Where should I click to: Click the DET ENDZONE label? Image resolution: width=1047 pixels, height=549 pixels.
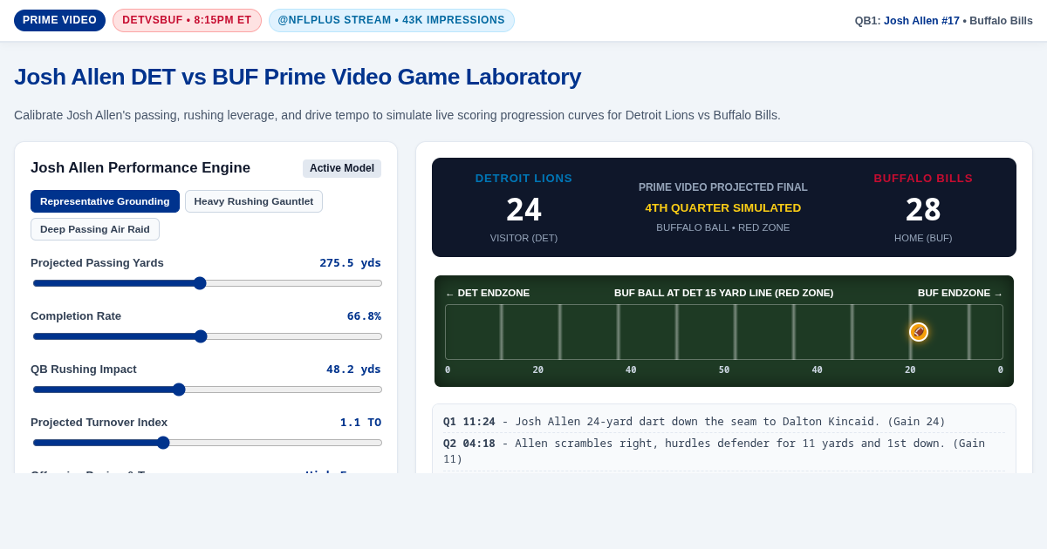click(x=488, y=293)
